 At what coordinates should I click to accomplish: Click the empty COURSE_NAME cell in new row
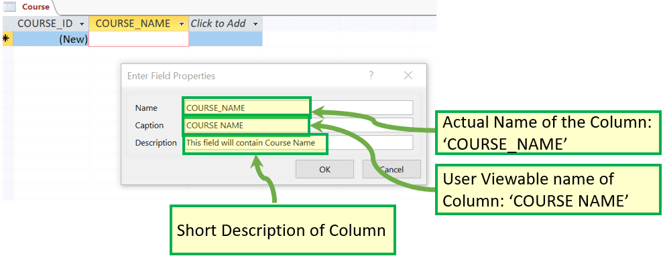click(139, 39)
